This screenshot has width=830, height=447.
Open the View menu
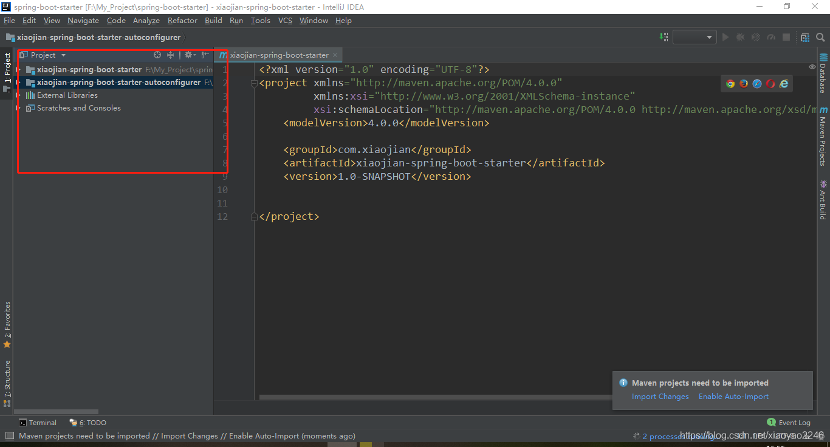pyautogui.click(x=52, y=20)
